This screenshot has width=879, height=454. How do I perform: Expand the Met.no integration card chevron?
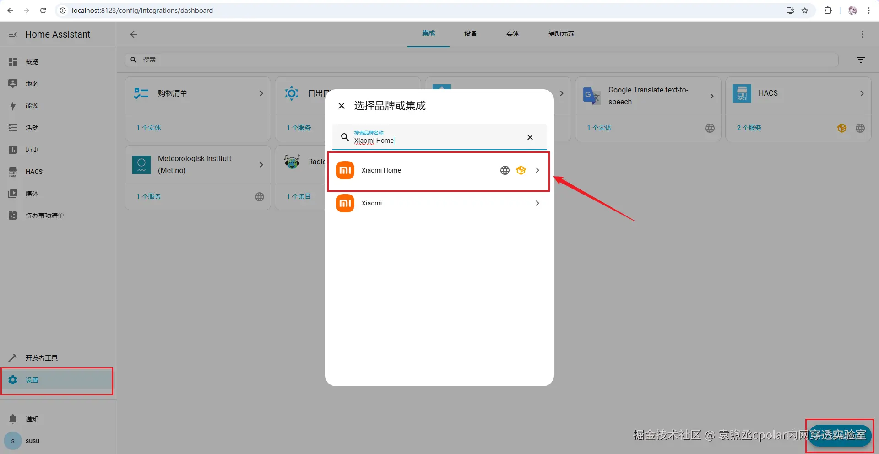click(261, 165)
